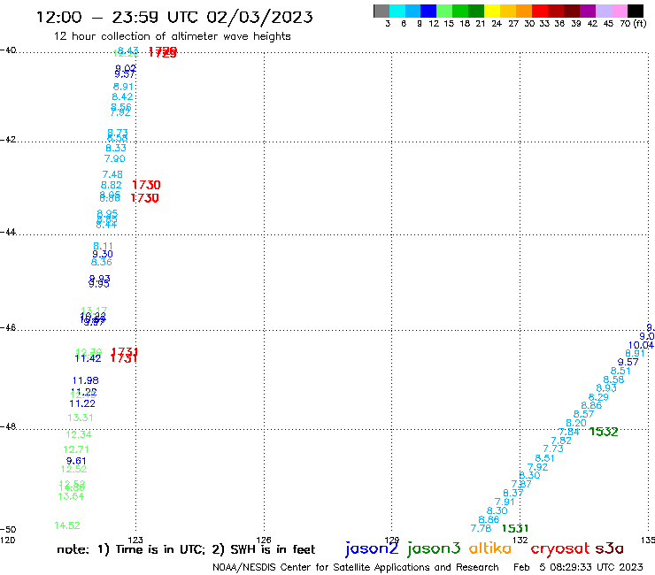Image resolution: width=655 pixels, height=575 pixels.
Task: Select wave height value '7.78'
Action: pos(481,529)
